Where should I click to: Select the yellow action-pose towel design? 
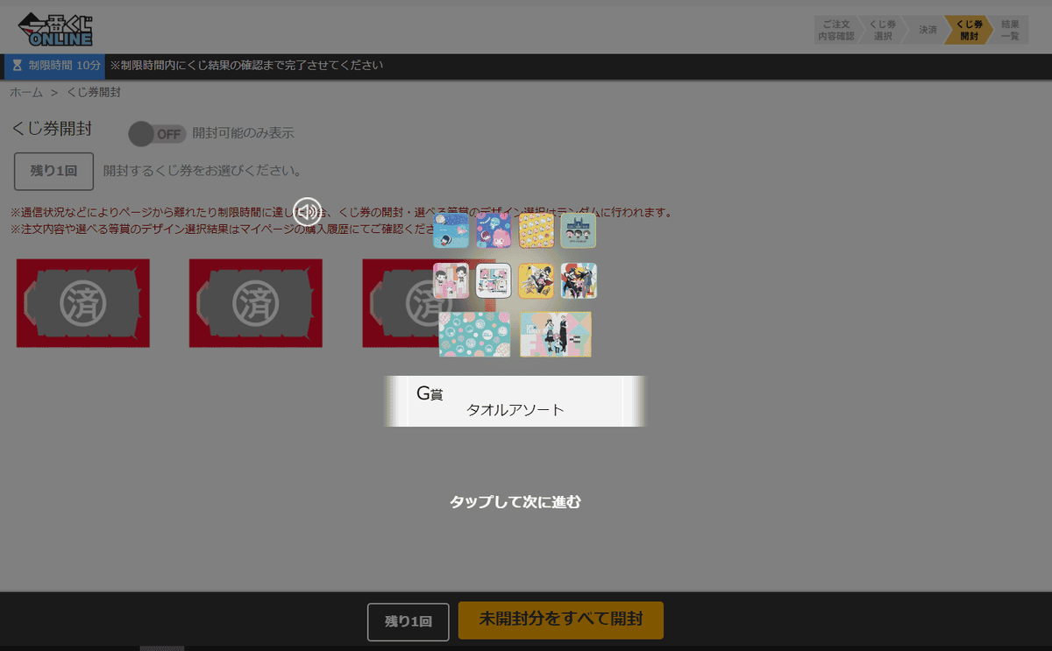click(536, 282)
